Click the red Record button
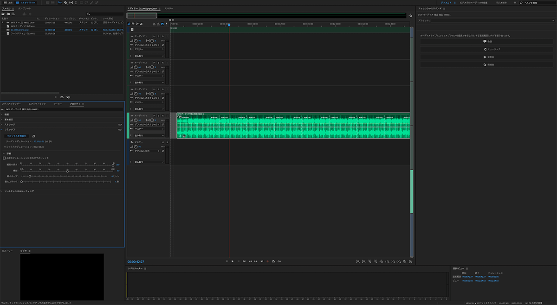 267,261
